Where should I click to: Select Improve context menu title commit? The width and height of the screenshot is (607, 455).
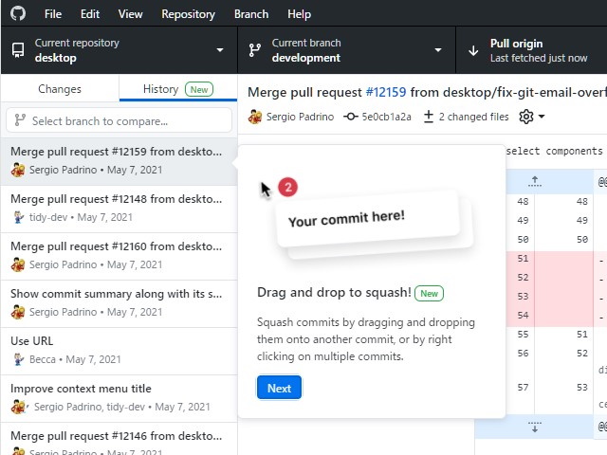119,398
